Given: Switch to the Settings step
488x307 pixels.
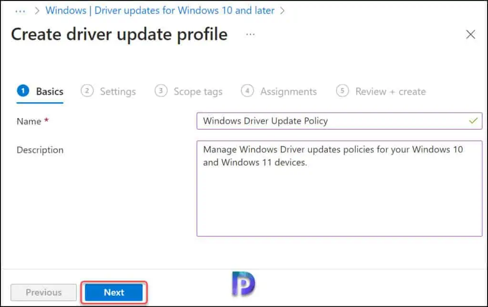Looking at the screenshot, I should [108, 91].
